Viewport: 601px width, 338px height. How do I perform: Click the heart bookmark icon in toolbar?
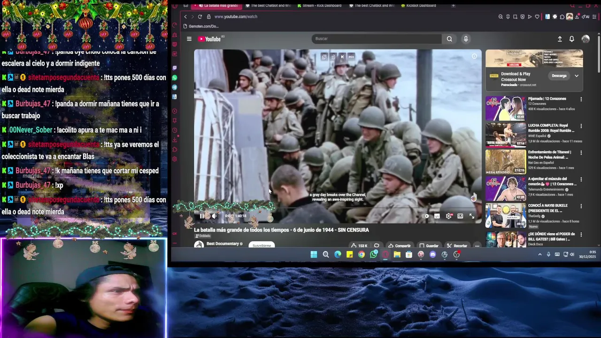[537, 16]
